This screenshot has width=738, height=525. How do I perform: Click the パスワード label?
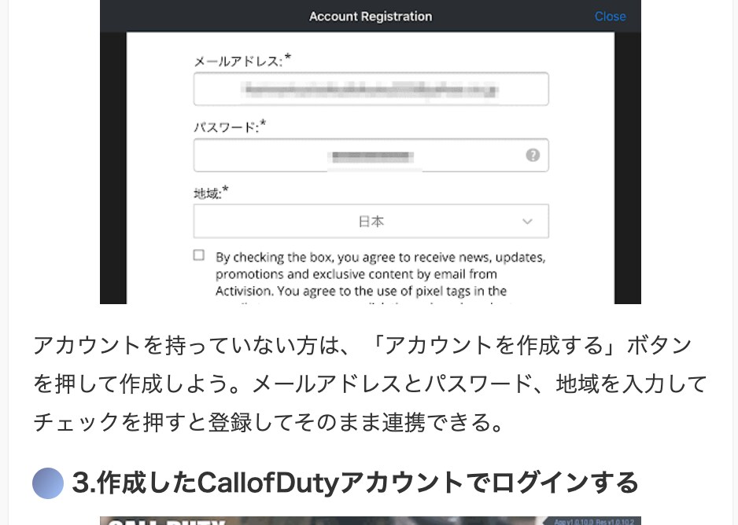[x=230, y=127]
